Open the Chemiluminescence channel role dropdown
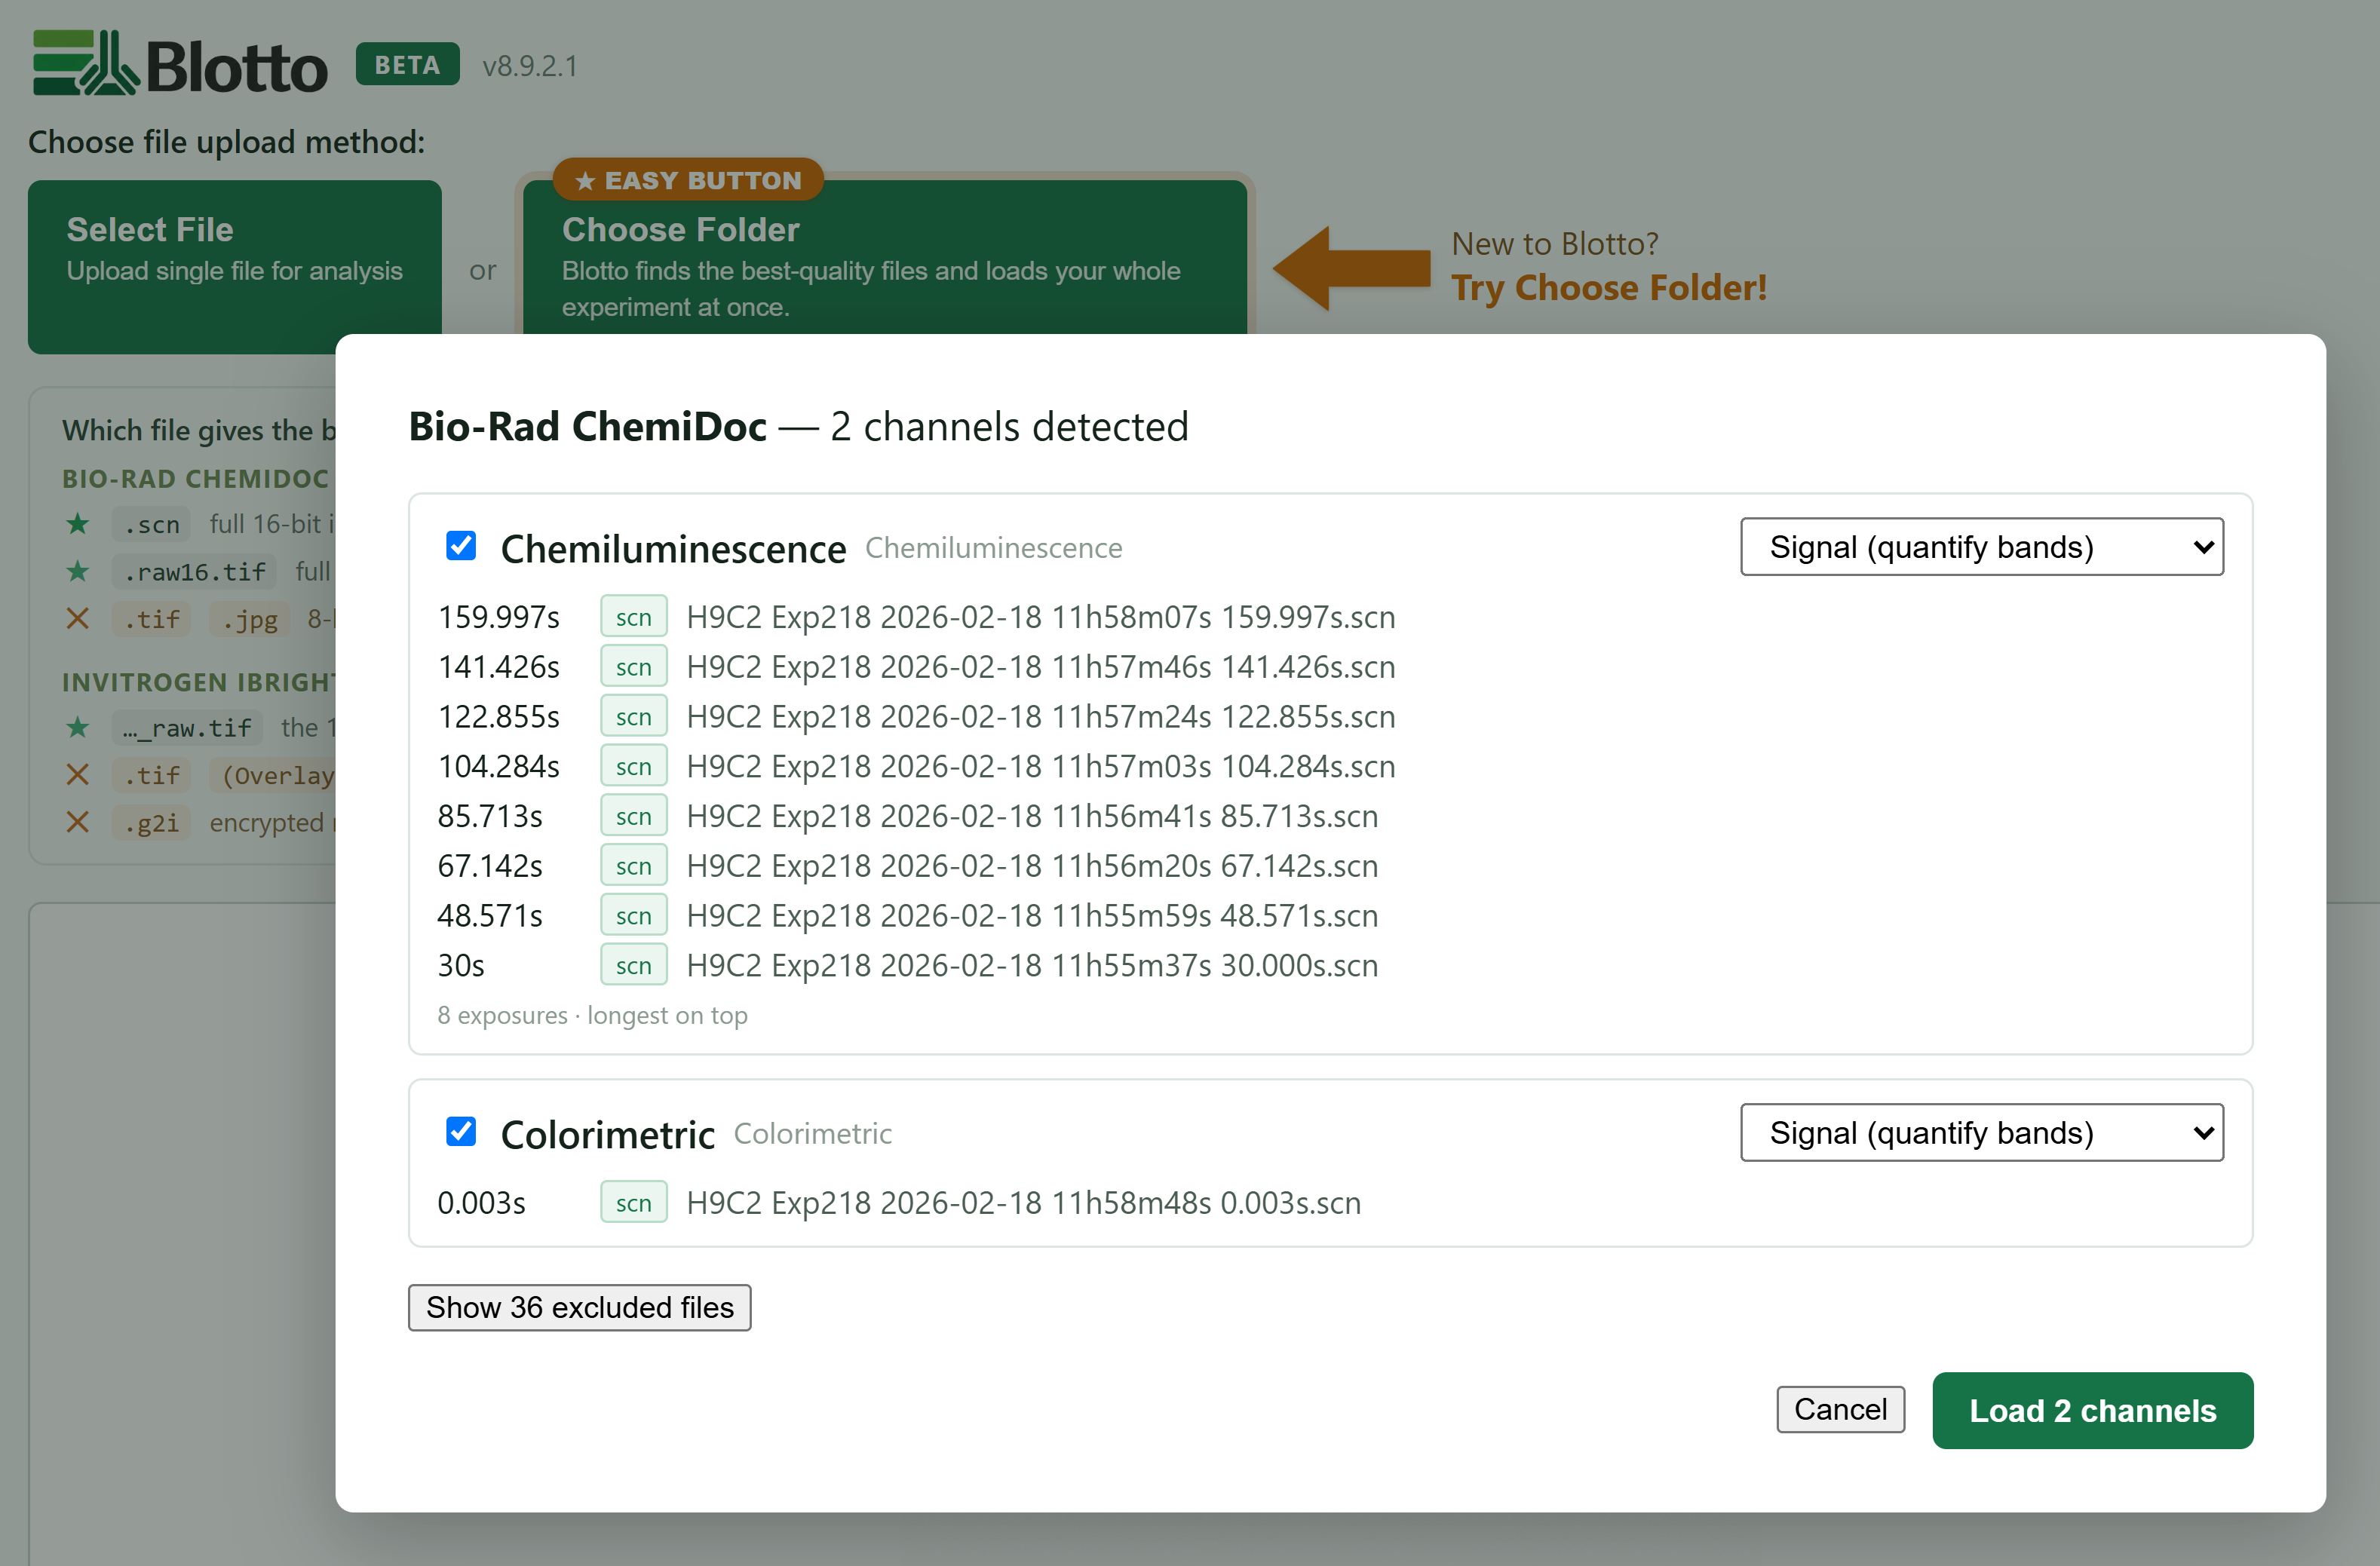2380x1566 pixels. 1981,547
